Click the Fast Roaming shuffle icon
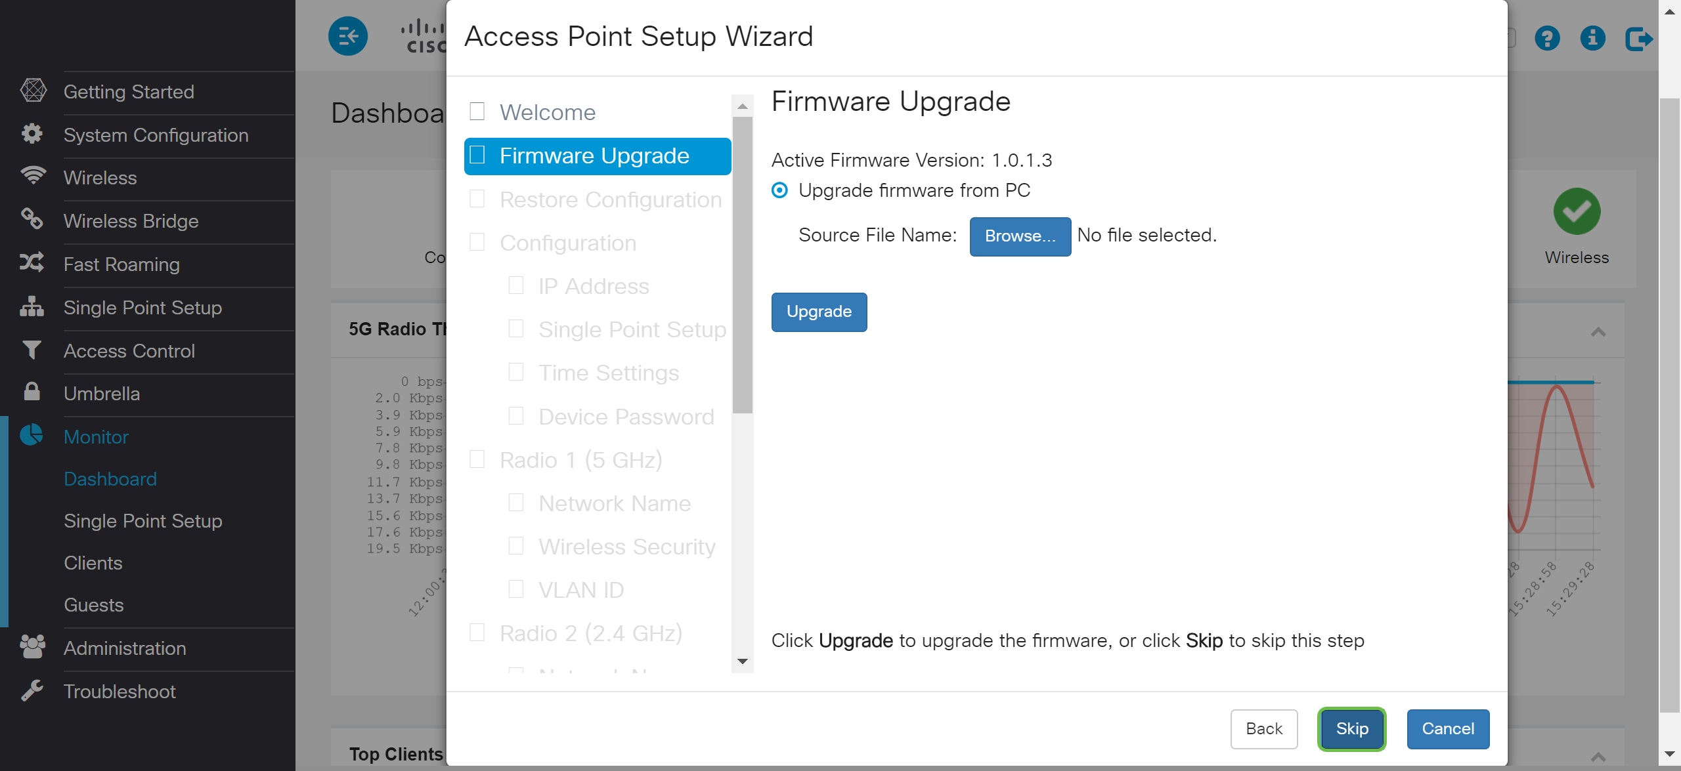 pos(32,262)
